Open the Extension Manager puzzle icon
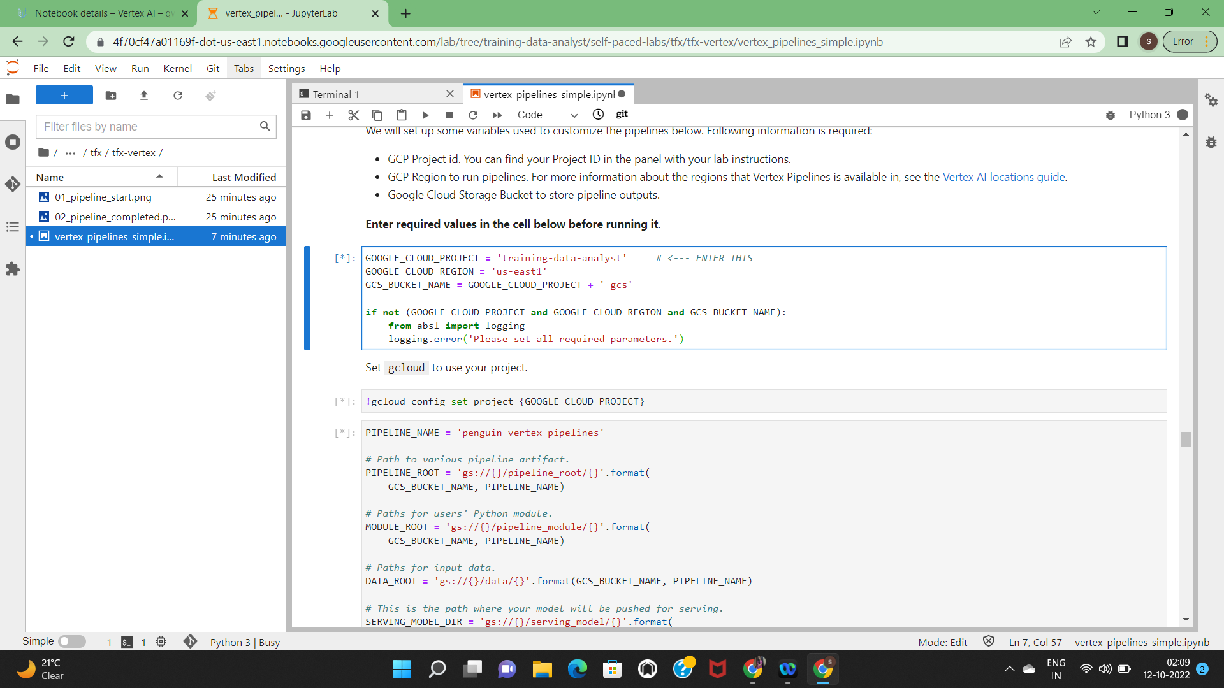Screen dimensions: 1224x688 (13, 269)
